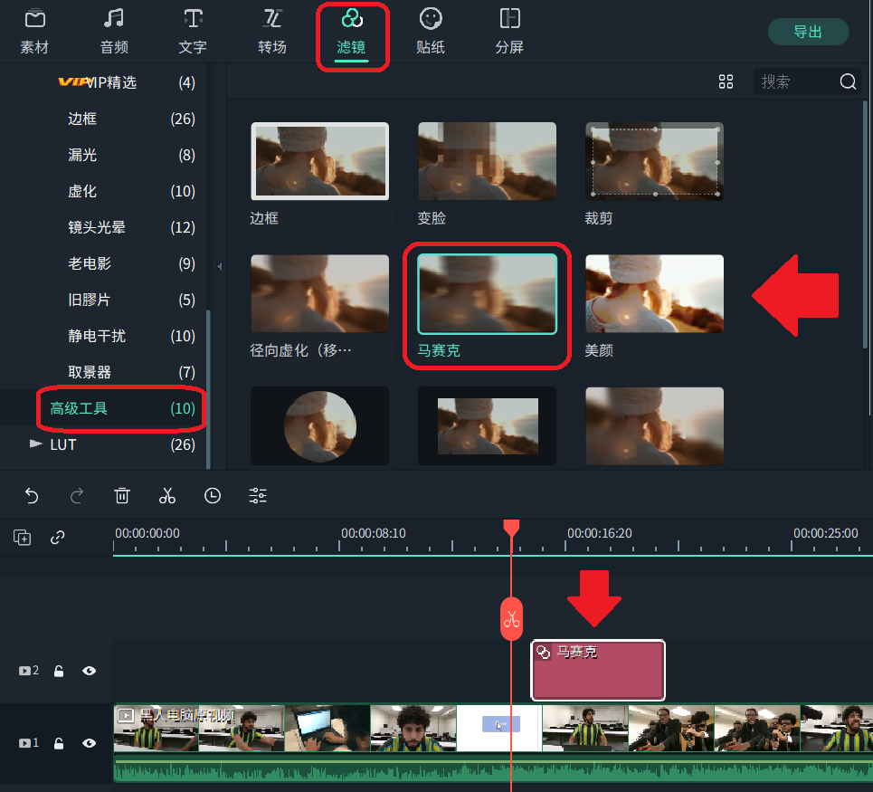Click the undo arrow icon

[32, 495]
